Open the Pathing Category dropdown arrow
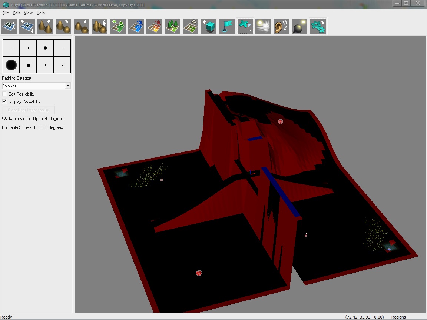The image size is (427, 320). 67,86
